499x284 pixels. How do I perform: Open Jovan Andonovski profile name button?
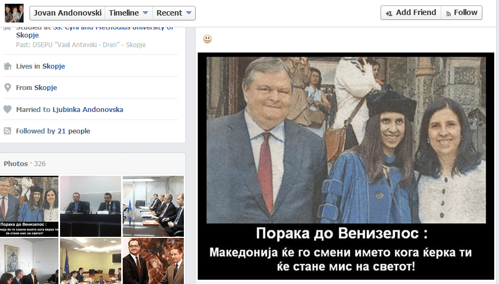[x=68, y=13]
